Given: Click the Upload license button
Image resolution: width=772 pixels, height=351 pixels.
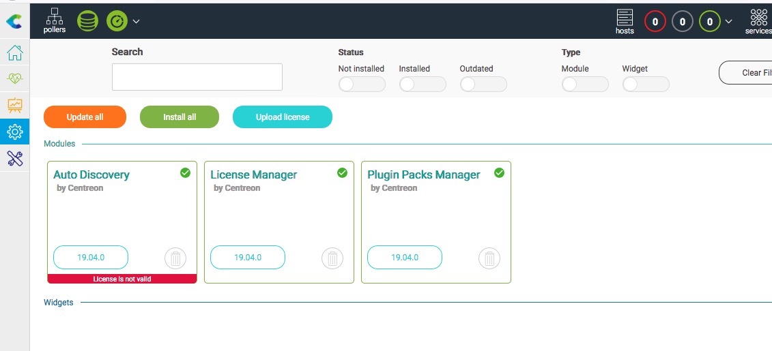Looking at the screenshot, I should point(283,117).
